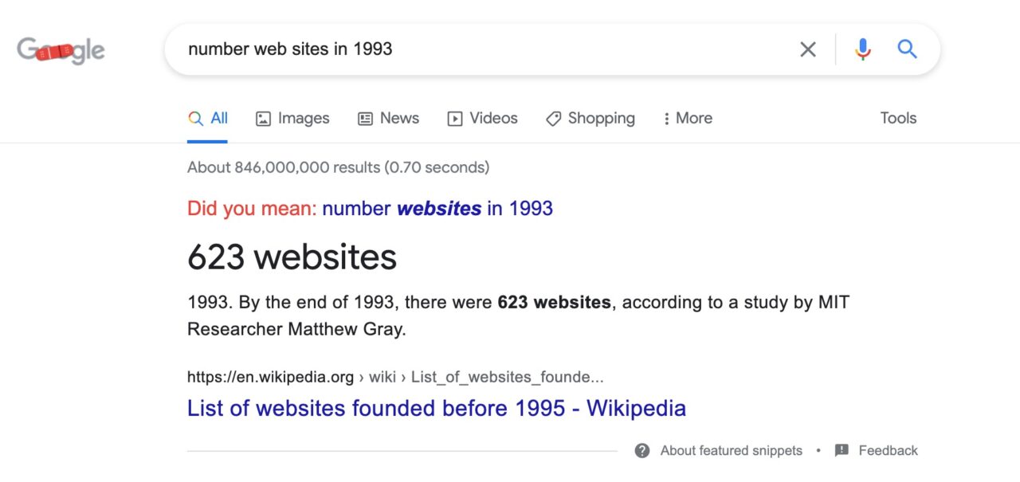Screen dimensions: 1020x482
Task: Click inside the search input field
Action: [478, 49]
